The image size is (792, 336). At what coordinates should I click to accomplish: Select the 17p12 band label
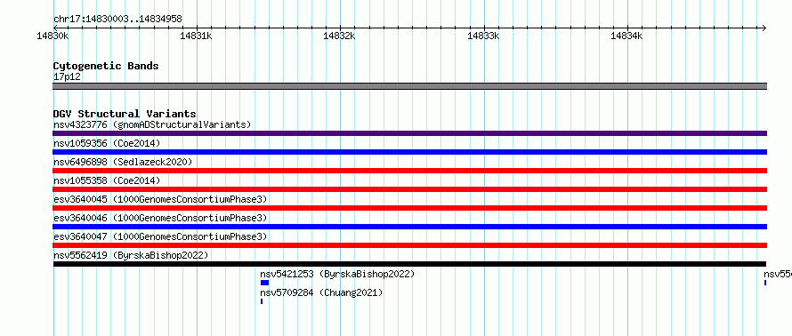coord(67,77)
